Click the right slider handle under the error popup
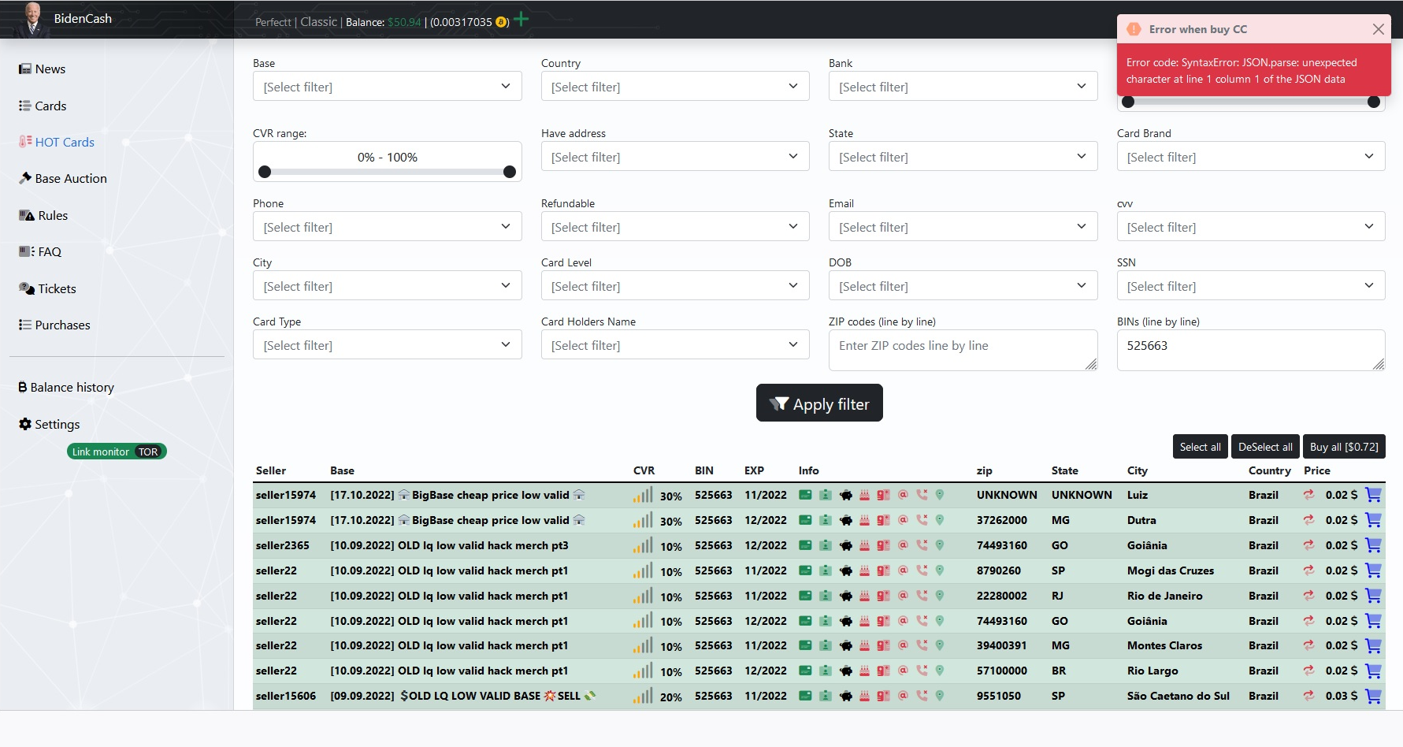 1374,102
